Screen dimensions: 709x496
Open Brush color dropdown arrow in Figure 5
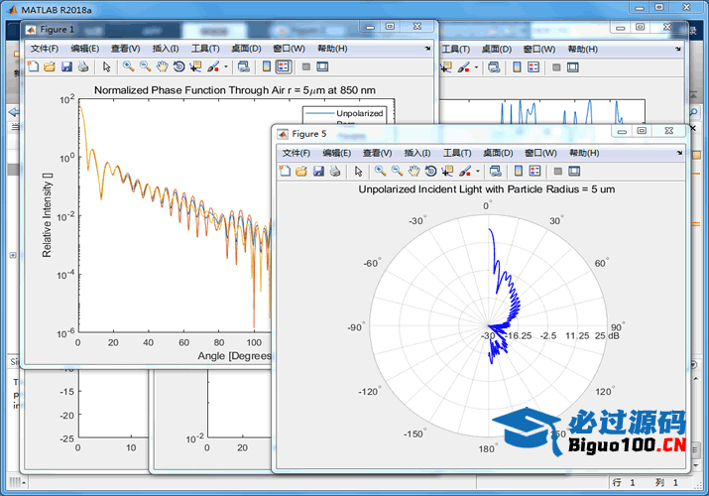[478, 171]
